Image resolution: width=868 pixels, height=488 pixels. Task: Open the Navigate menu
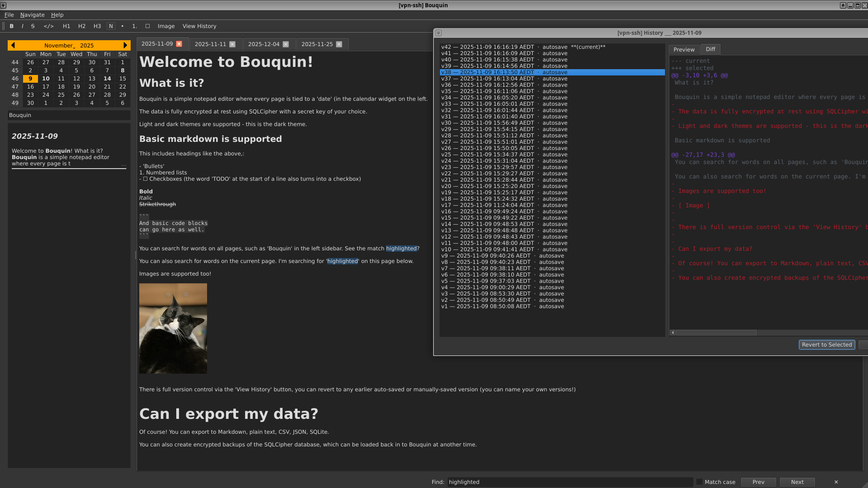tap(32, 15)
